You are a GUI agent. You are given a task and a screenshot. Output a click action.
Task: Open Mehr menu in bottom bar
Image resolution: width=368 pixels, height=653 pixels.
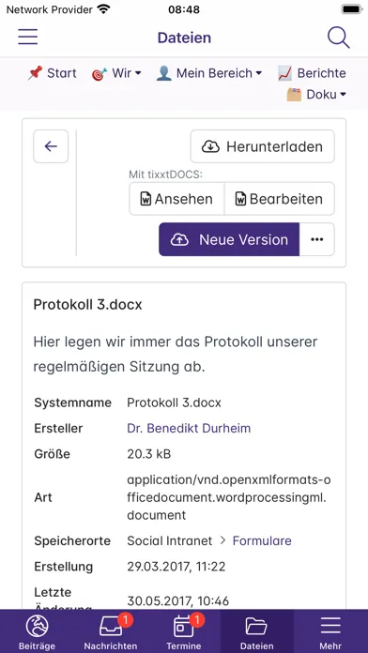[330, 632]
